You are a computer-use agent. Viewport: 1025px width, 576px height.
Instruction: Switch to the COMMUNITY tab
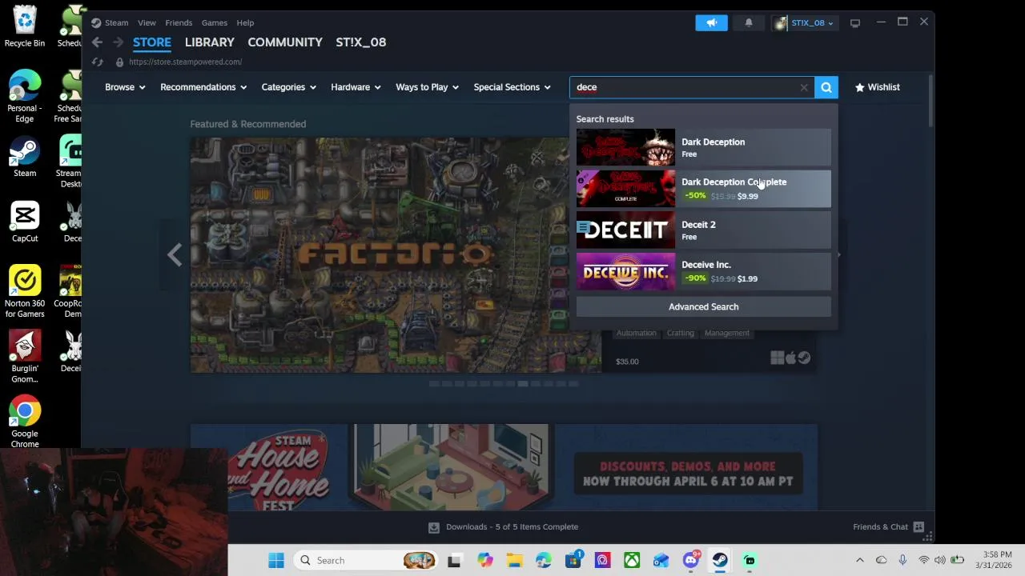tap(285, 42)
